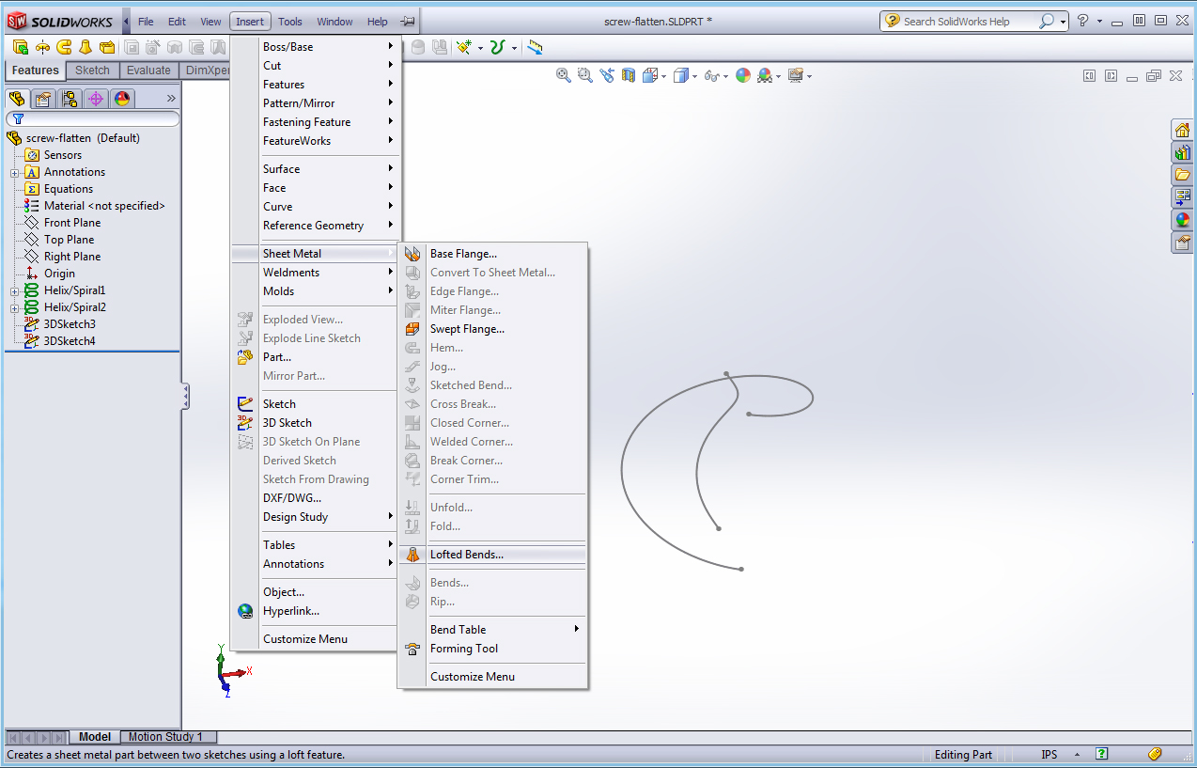
Task: Pin the menu bar with pushpin
Action: (x=407, y=22)
